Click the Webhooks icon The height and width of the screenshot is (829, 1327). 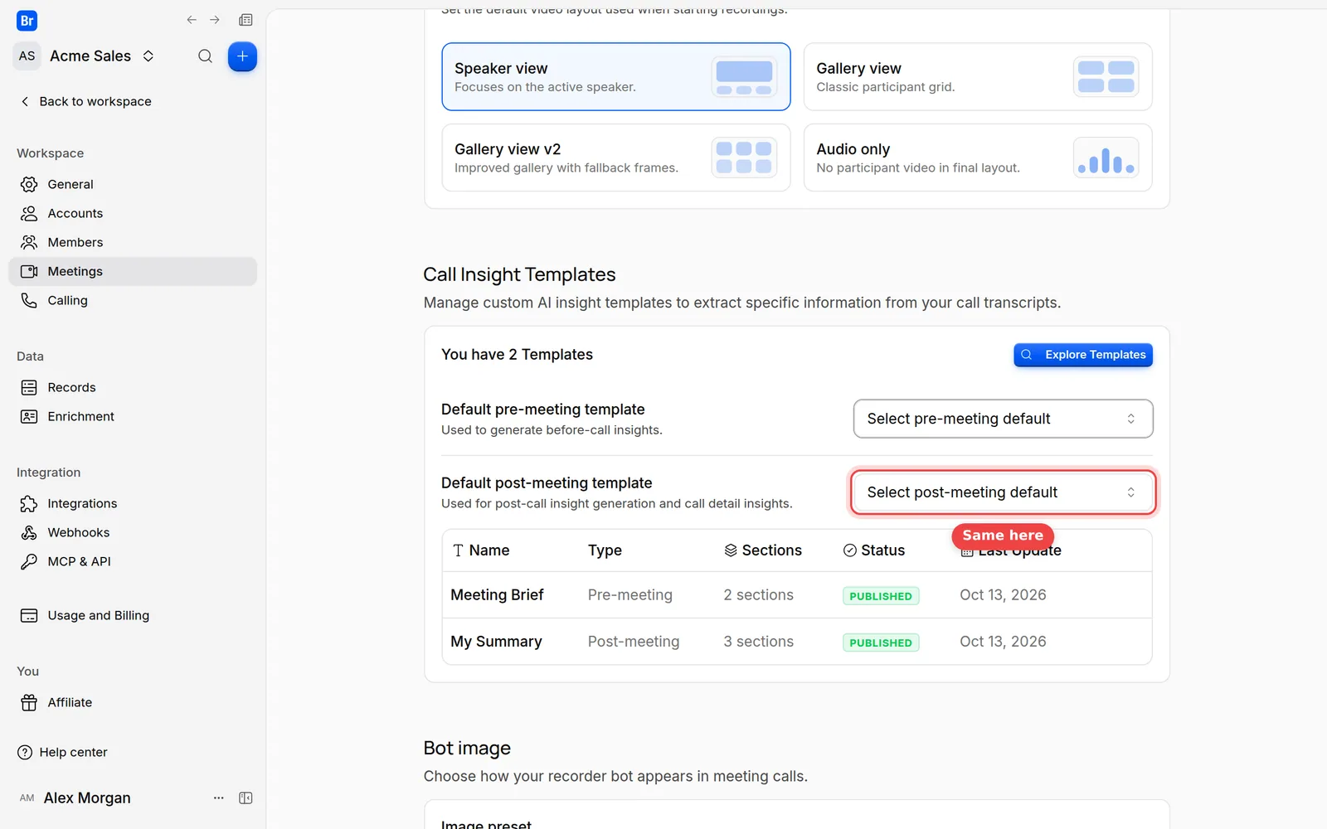[29, 532]
